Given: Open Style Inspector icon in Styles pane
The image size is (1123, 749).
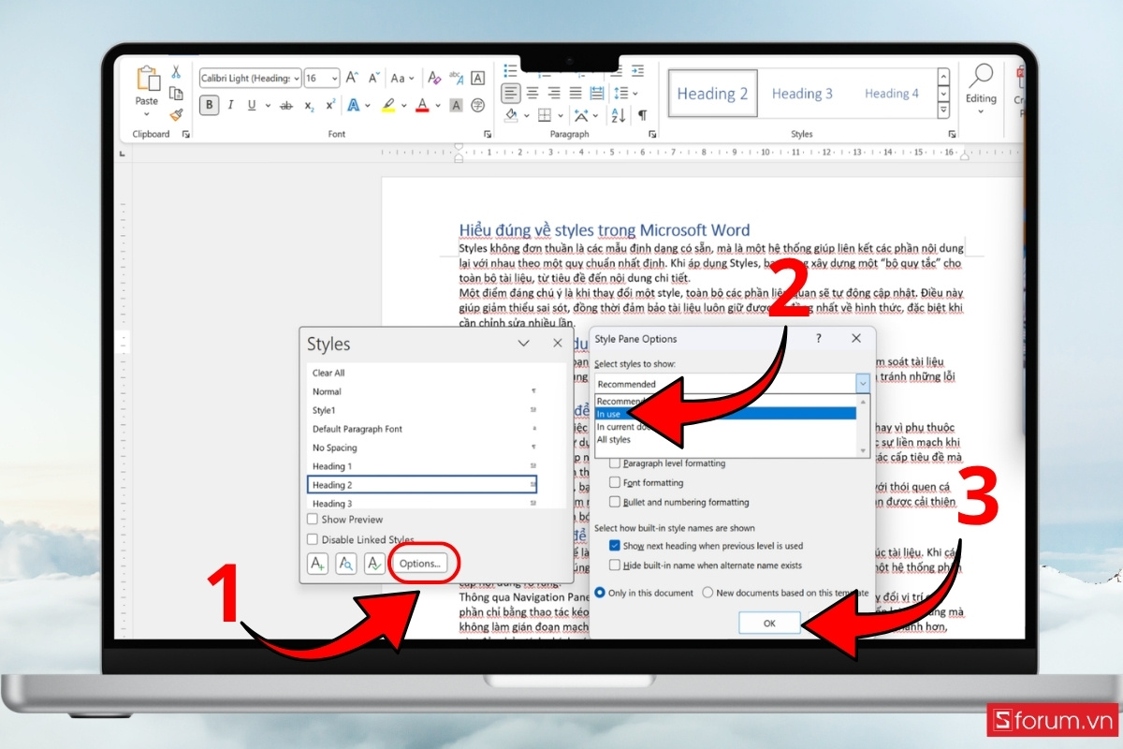Looking at the screenshot, I should coord(346,564).
